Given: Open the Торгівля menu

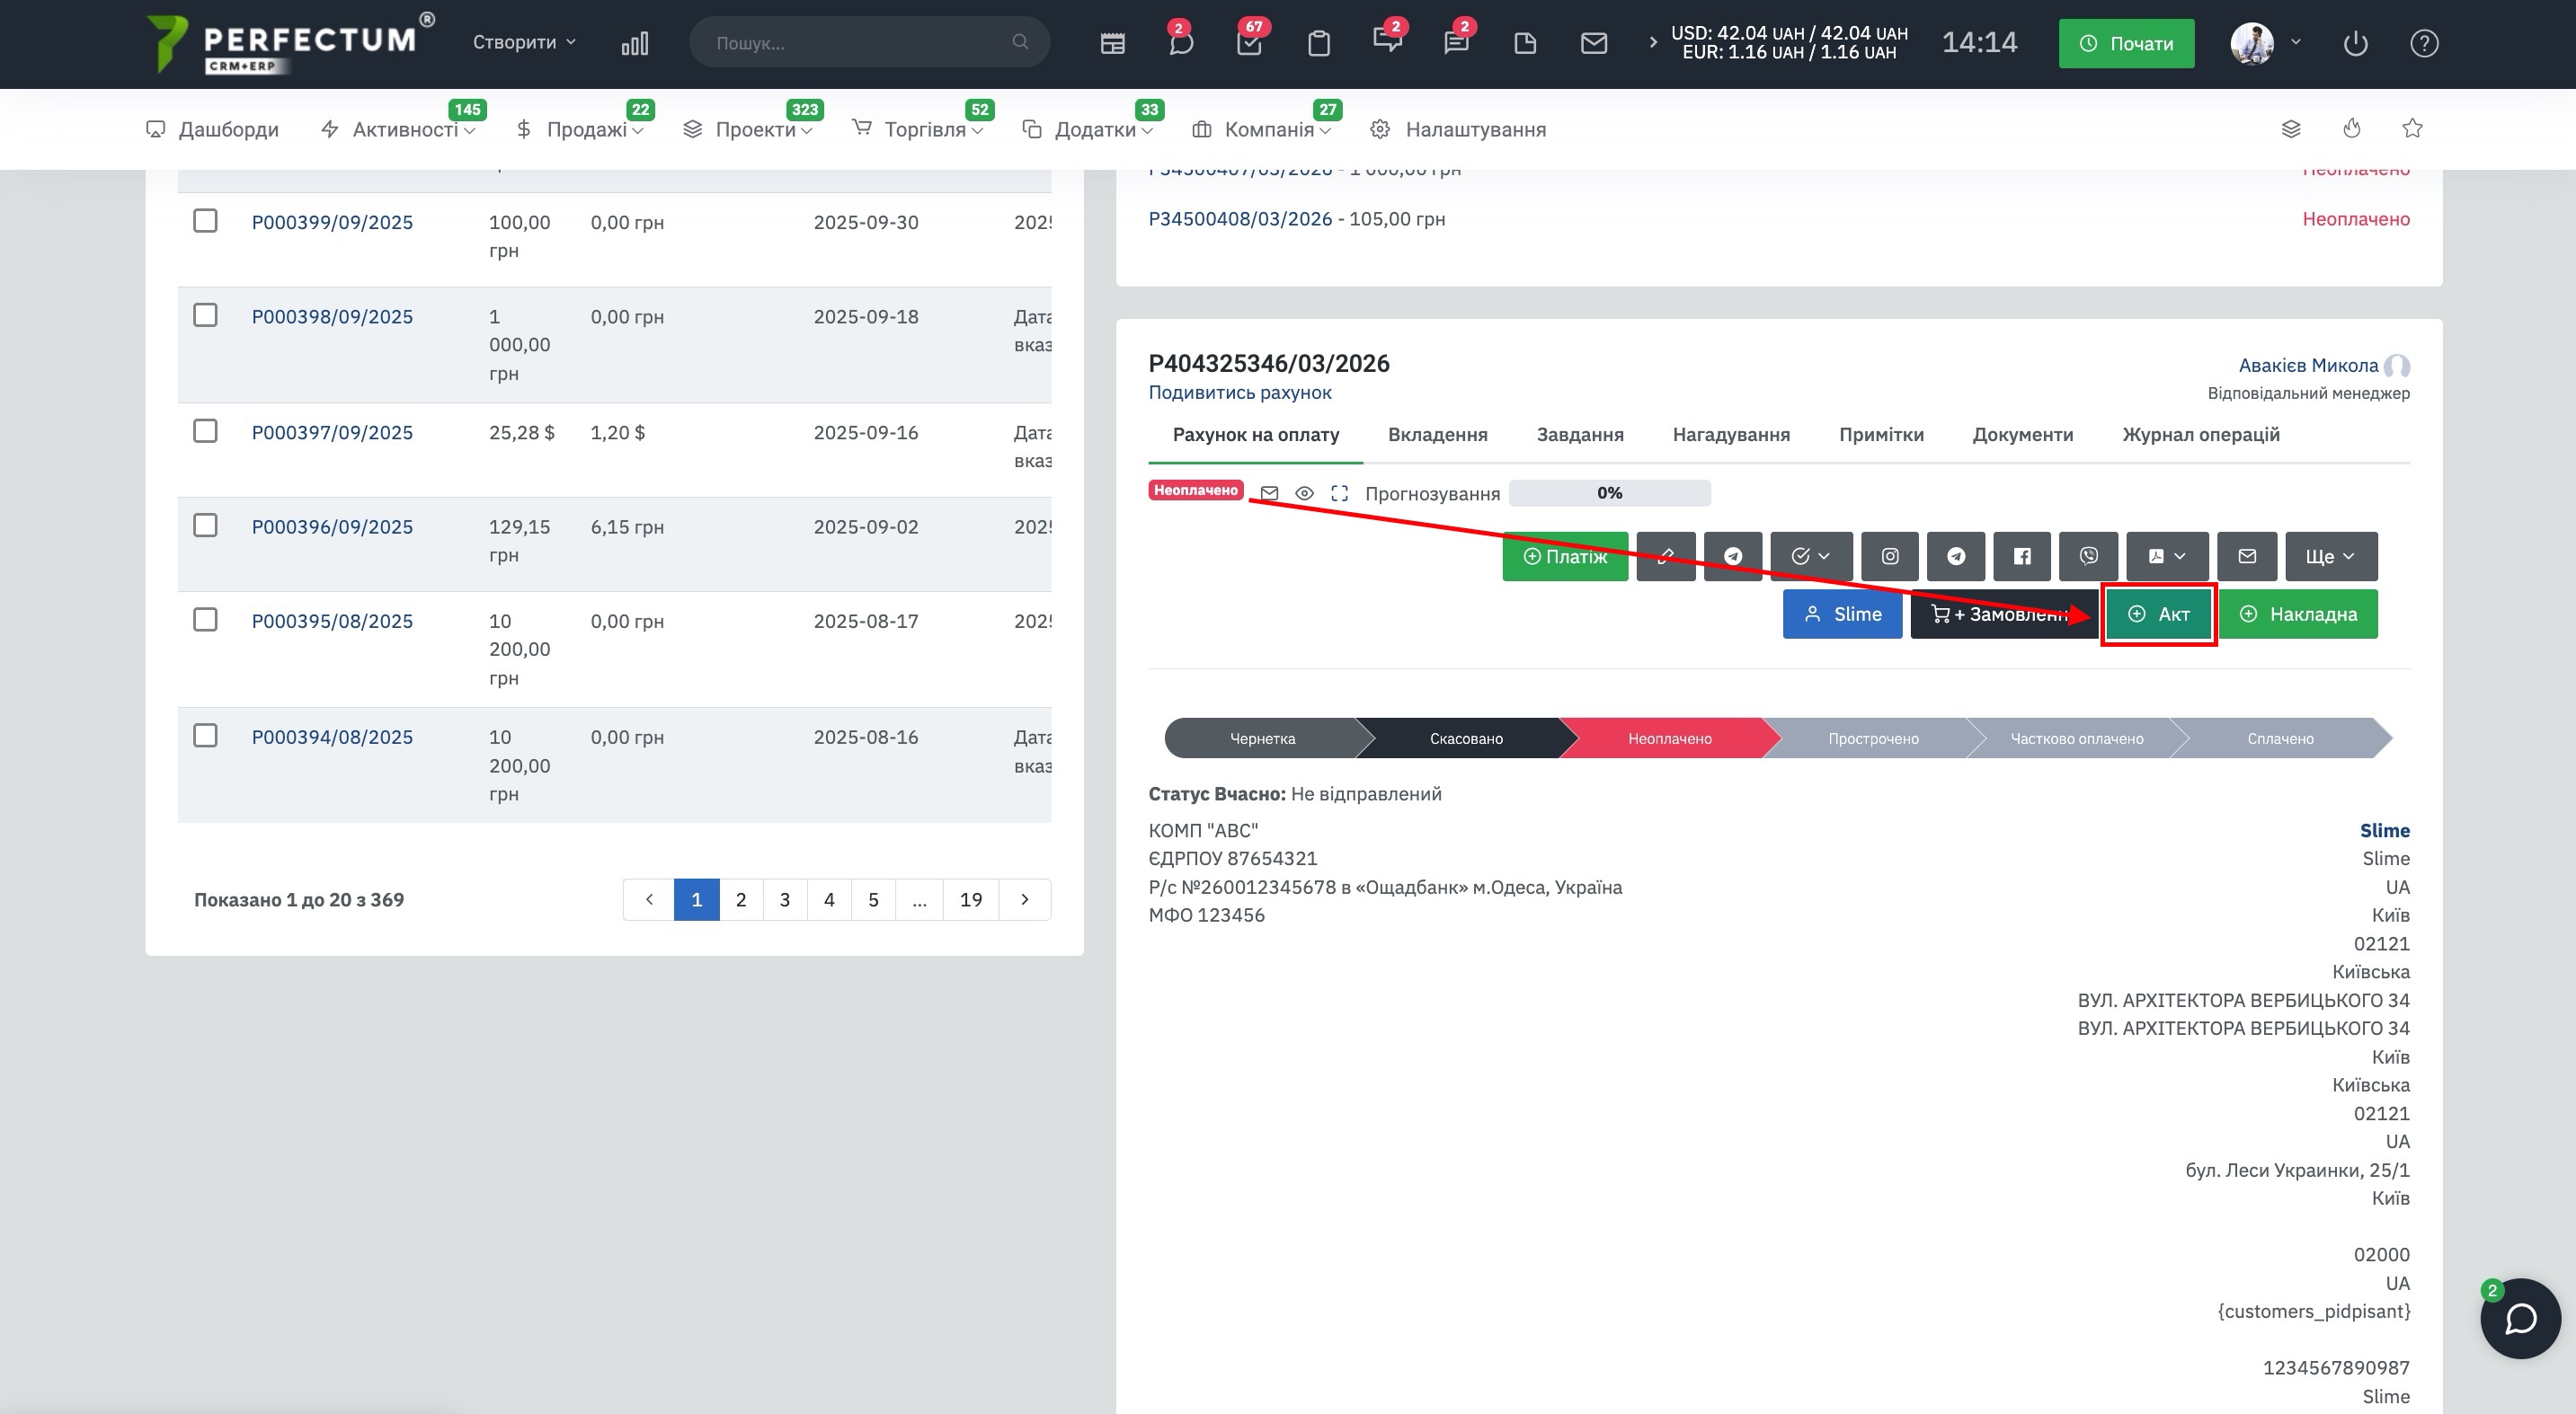Looking at the screenshot, I should pos(924,130).
